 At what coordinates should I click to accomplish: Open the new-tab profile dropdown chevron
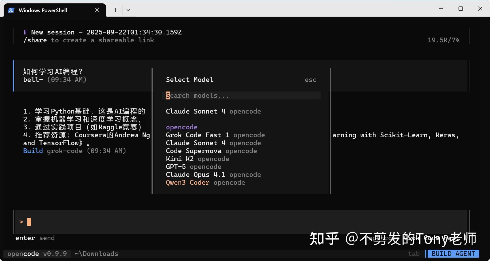(x=128, y=10)
